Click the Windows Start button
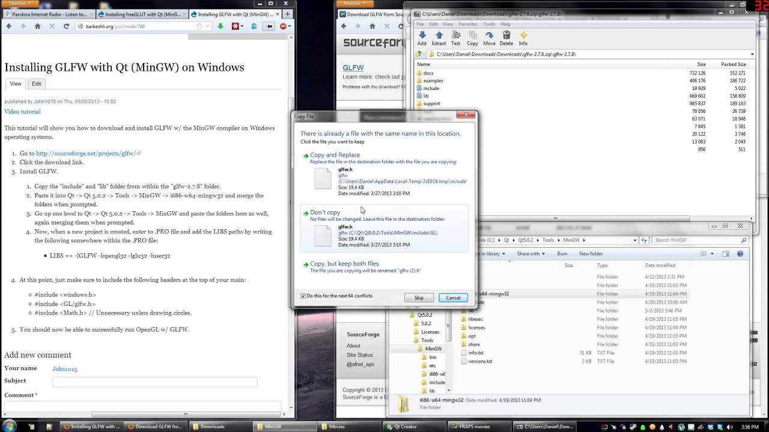Viewport: 769px width, 432px height. click(10, 426)
